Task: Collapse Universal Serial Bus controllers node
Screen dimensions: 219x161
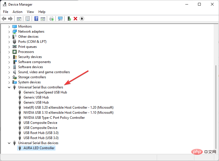Action: click(9, 87)
